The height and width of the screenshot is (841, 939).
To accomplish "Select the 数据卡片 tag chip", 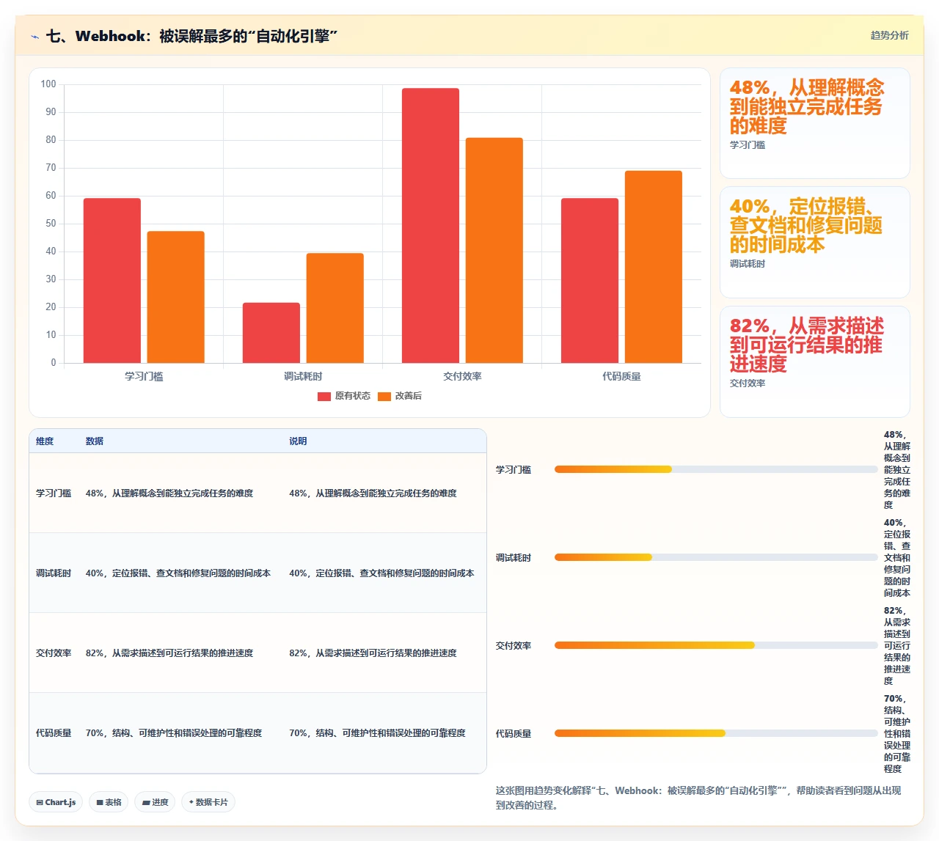I will (208, 802).
